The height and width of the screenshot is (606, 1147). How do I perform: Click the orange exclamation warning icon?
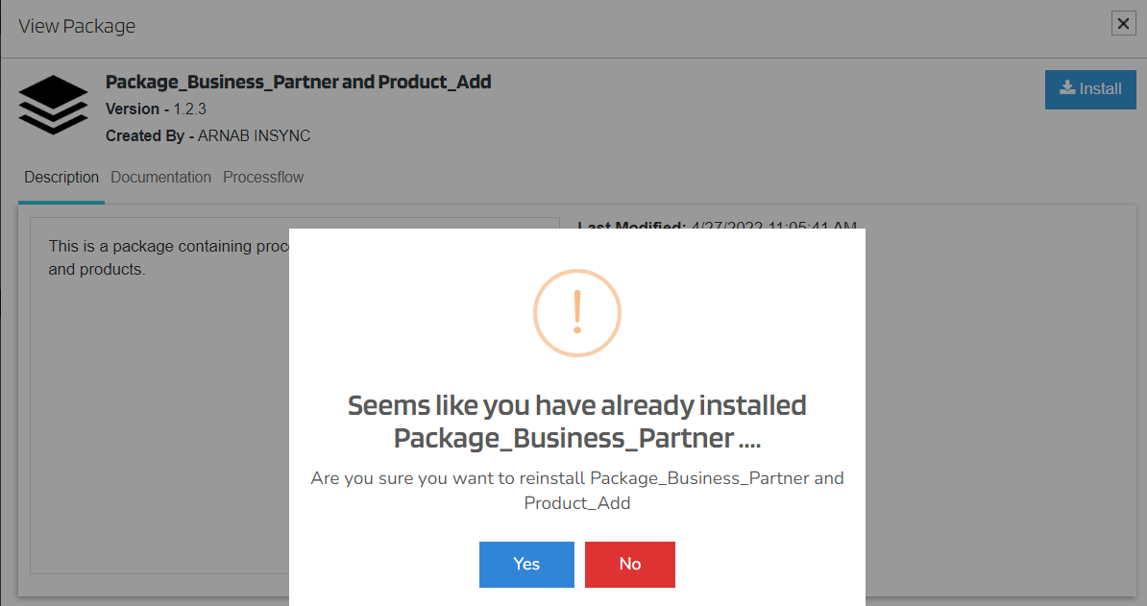pyautogui.click(x=576, y=312)
